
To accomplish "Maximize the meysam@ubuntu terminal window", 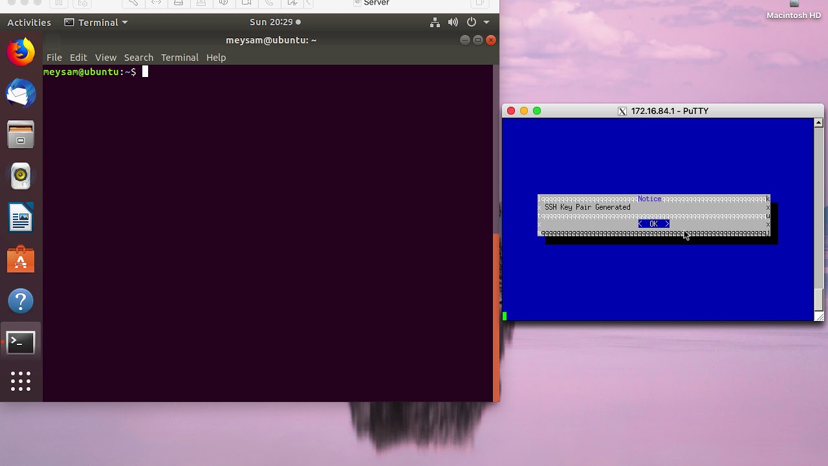I will 478,40.
